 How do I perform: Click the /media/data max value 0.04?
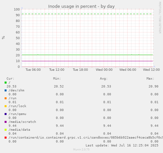[154, 134]
